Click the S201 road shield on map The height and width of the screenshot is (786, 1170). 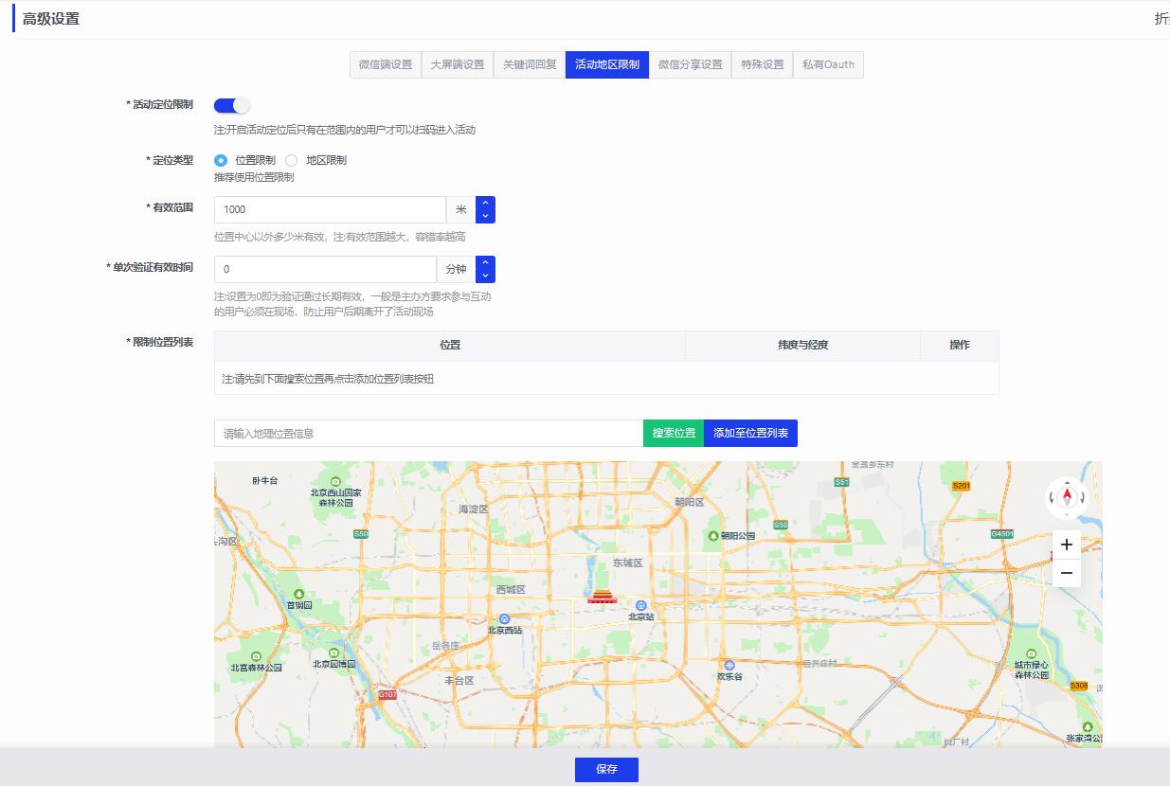tap(962, 485)
